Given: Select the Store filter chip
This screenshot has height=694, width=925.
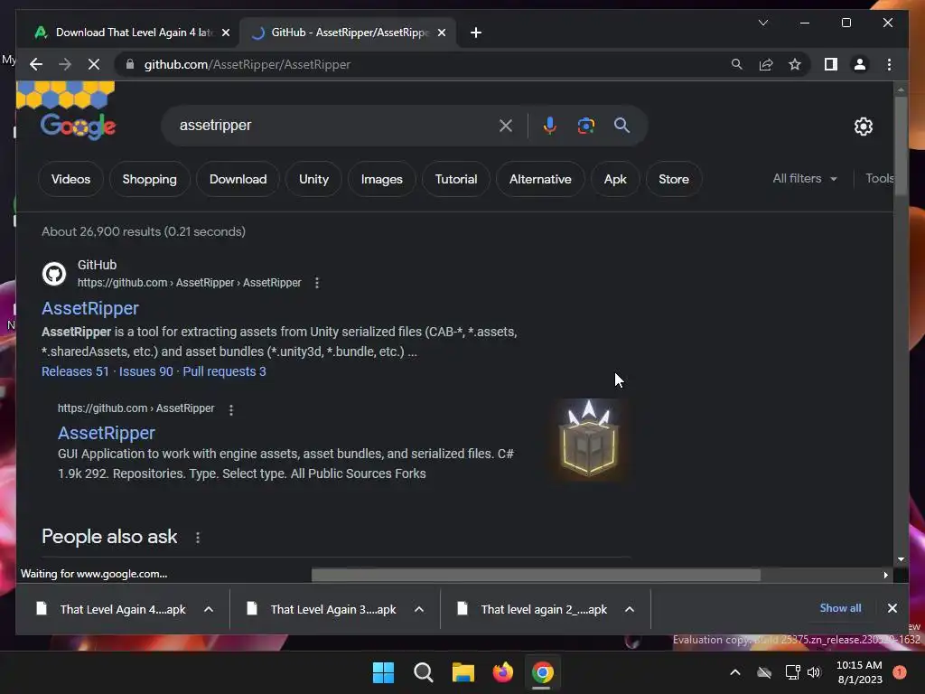Looking at the screenshot, I should pyautogui.click(x=674, y=179).
